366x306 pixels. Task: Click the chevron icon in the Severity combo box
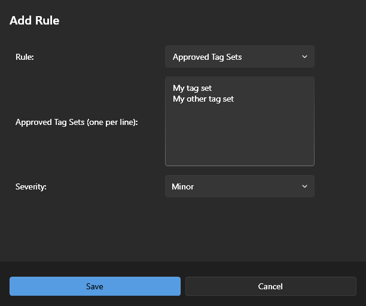[304, 186]
